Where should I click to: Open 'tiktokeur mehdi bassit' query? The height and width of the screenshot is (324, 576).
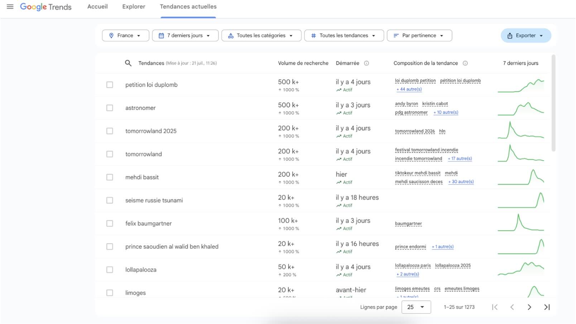coord(418,173)
